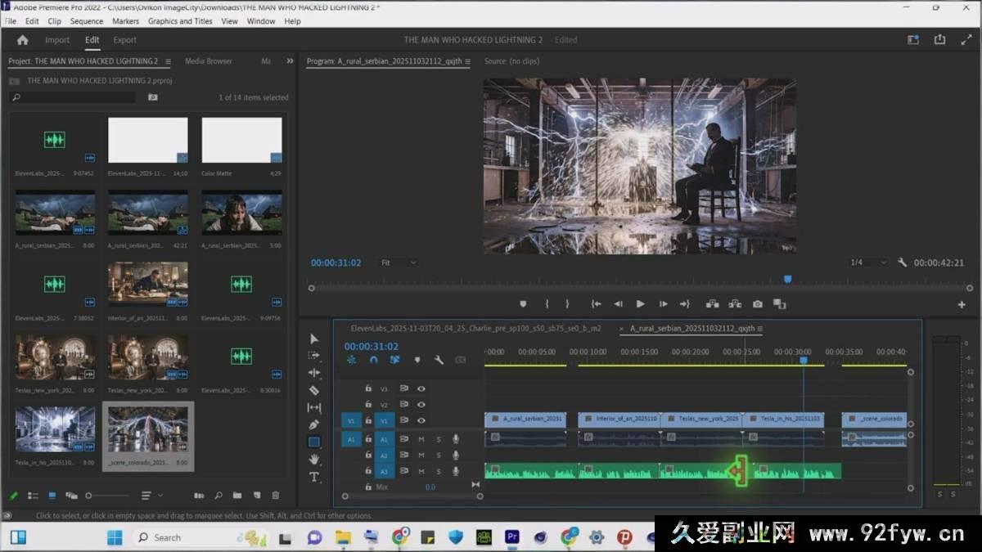Open the 1/4 playback resolution dropdown
The width and height of the screenshot is (982, 552).
pos(868,263)
